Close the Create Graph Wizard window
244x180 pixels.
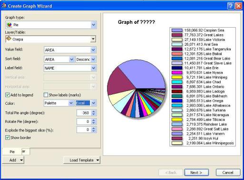(x=238, y=6)
